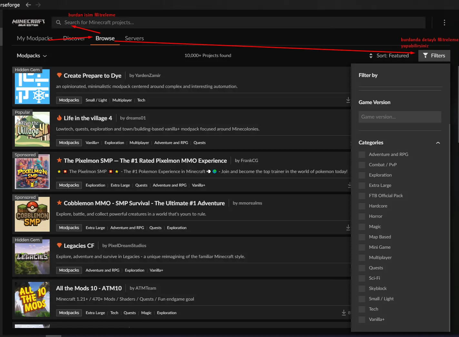The height and width of the screenshot is (337, 459).
Task: Click the sort order arrows icon
Action: (x=371, y=56)
